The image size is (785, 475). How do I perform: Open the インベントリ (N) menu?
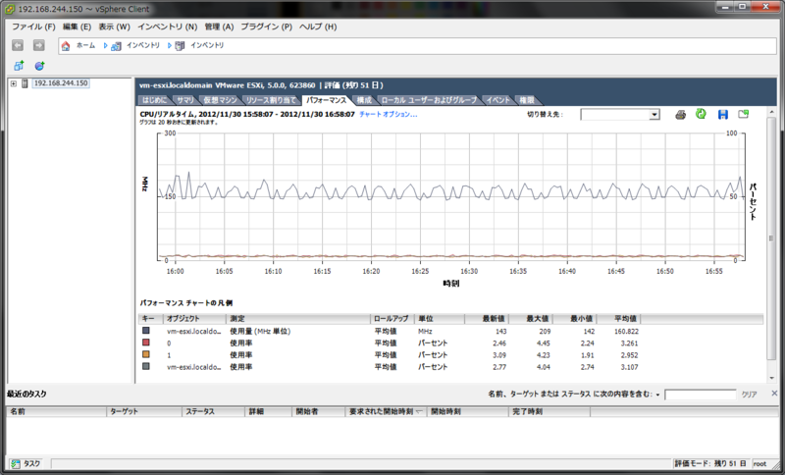167,26
